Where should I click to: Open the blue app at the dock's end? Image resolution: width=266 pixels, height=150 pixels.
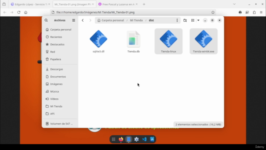[x=152, y=139]
